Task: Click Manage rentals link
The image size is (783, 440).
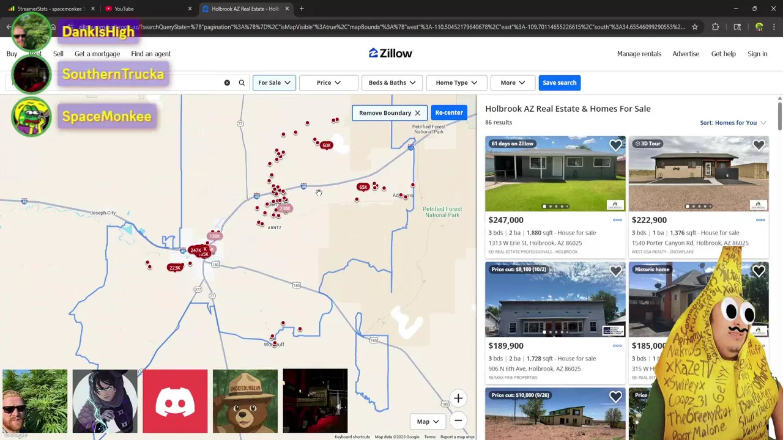Action: tap(639, 54)
